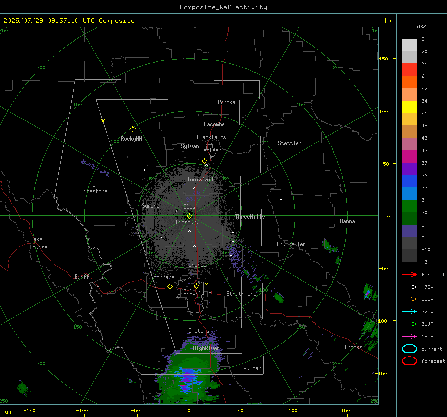Screen dimensions: 447x417
Task: Click the Composite_Reflectivity title
Action: click(x=223, y=7)
